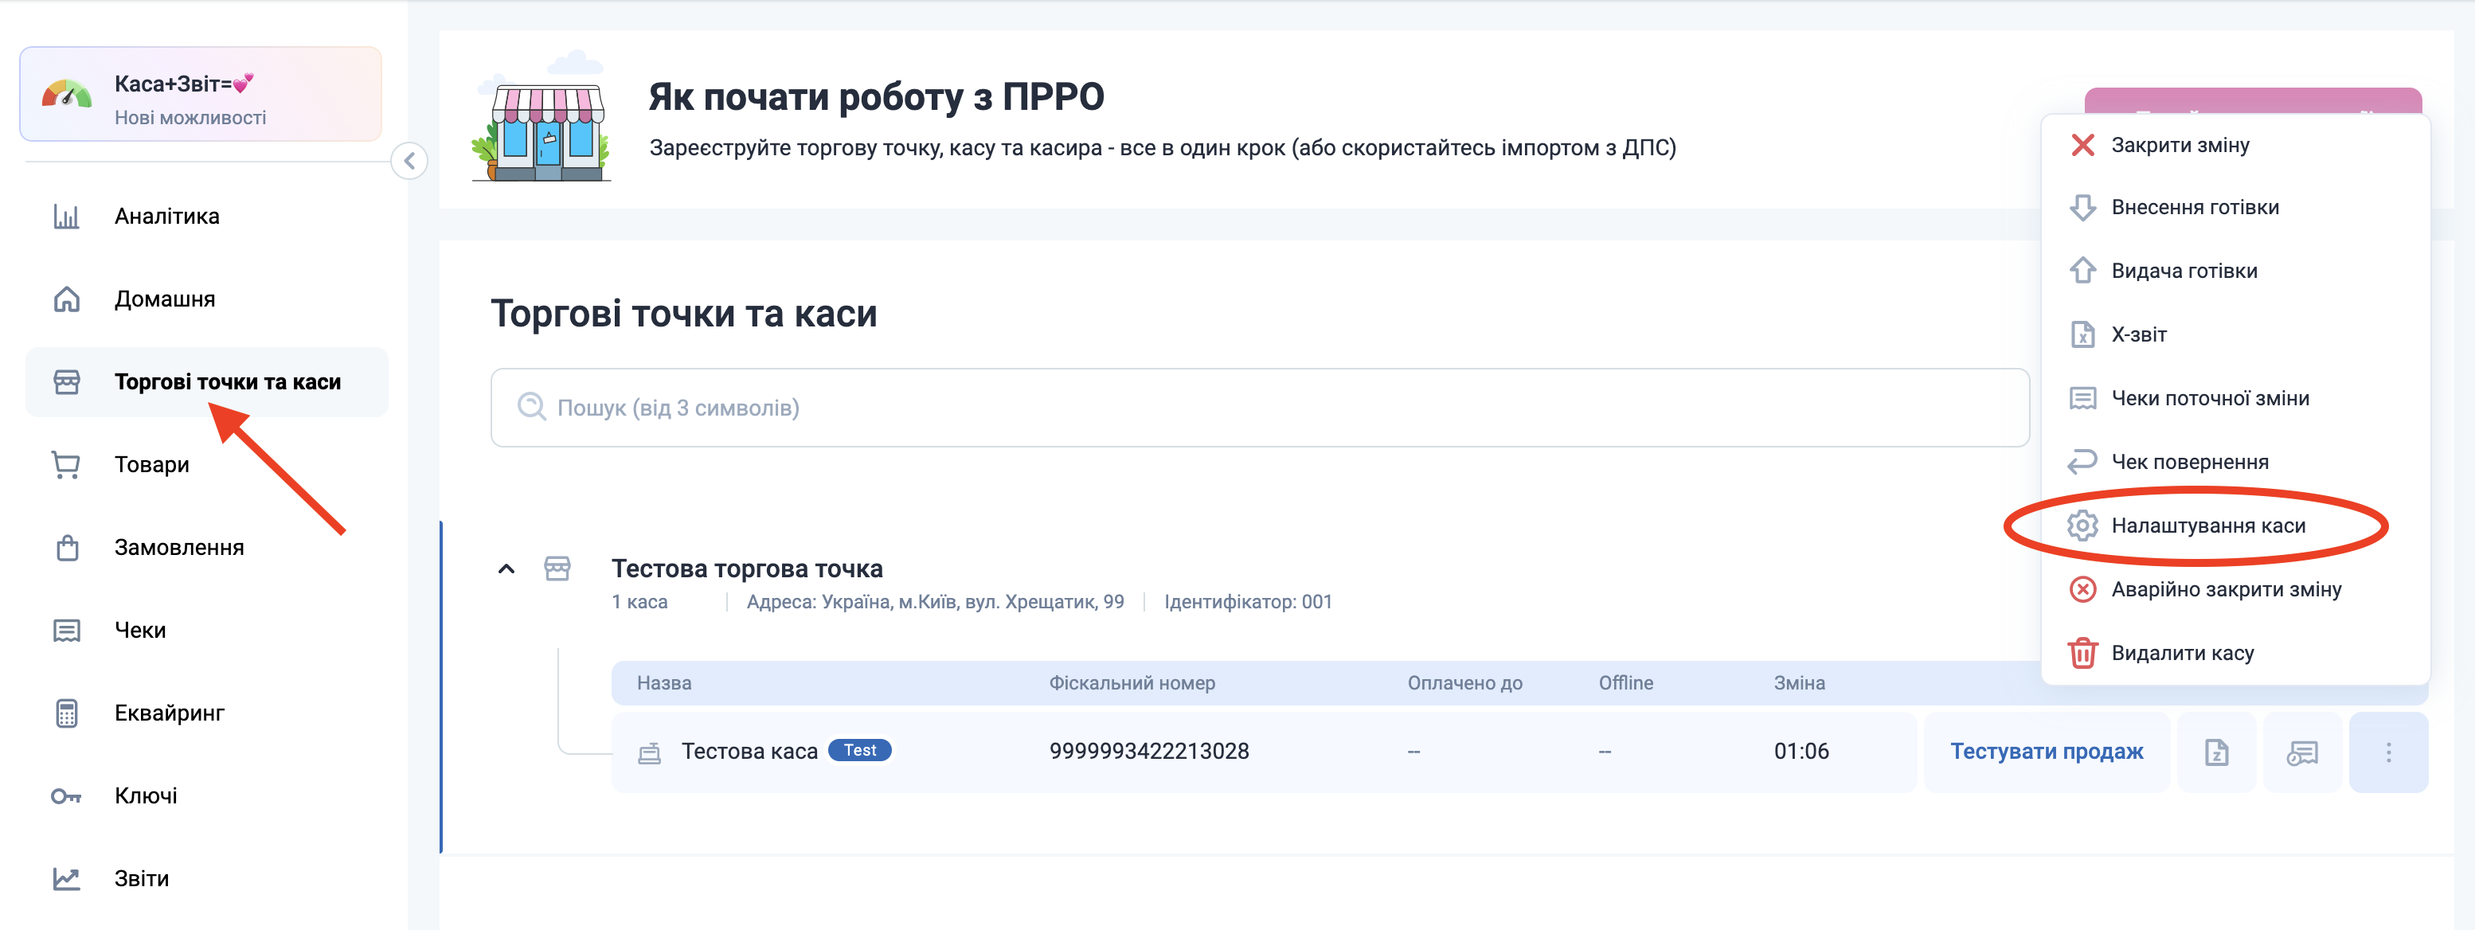Choose Видалити касу menu entry
The image size is (2475, 930).
point(2181,653)
